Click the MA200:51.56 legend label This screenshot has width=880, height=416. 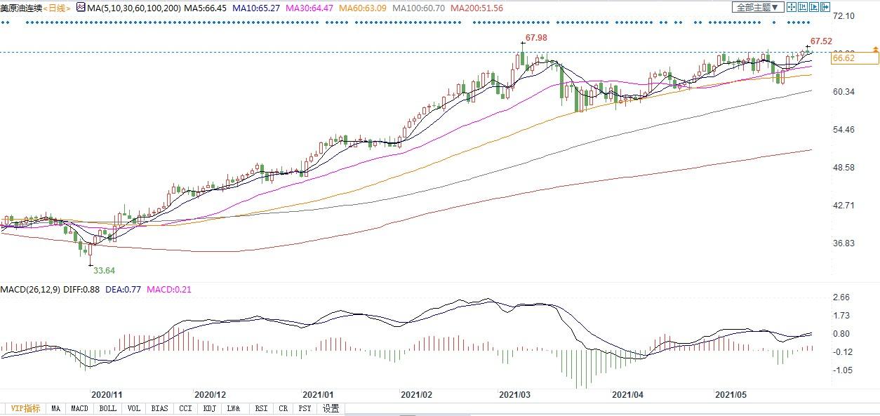pyautogui.click(x=476, y=7)
